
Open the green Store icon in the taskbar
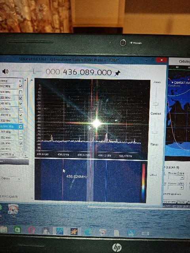(17, 229)
